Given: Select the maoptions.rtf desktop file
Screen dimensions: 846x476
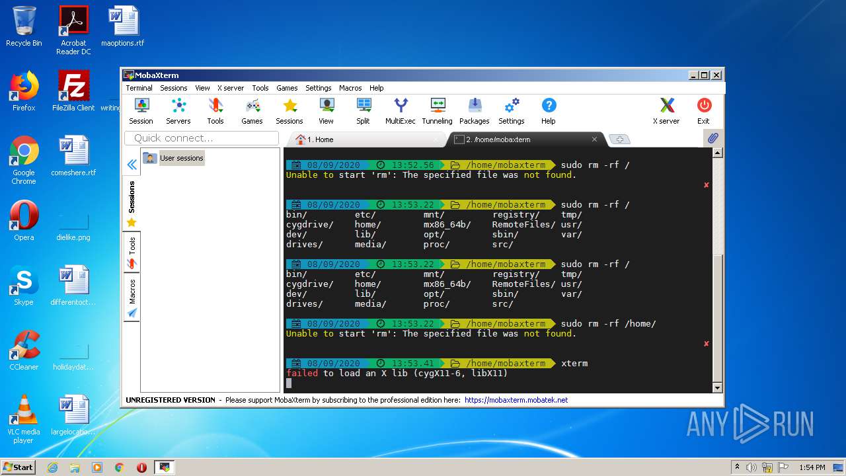Looking at the screenshot, I should pos(123,26).
